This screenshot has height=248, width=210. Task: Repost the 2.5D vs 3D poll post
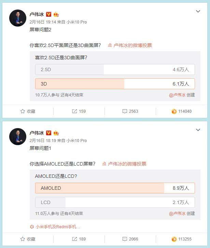pyautogui.click(x=79, y=111)
